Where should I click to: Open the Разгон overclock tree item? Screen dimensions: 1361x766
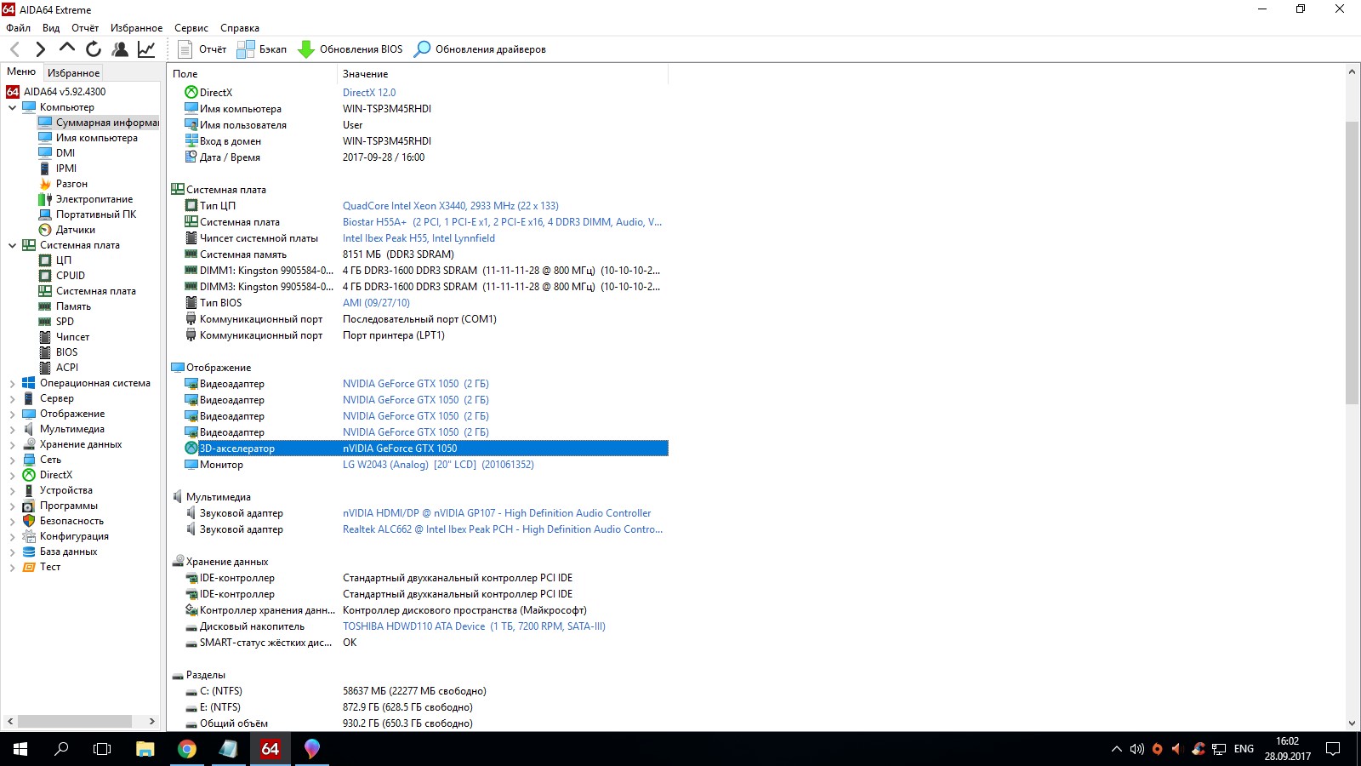point(71,184)
